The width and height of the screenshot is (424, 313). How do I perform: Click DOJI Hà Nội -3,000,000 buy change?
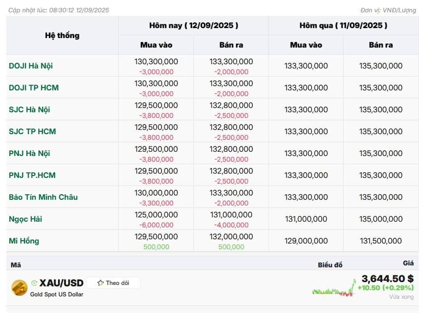pos(156,72)
